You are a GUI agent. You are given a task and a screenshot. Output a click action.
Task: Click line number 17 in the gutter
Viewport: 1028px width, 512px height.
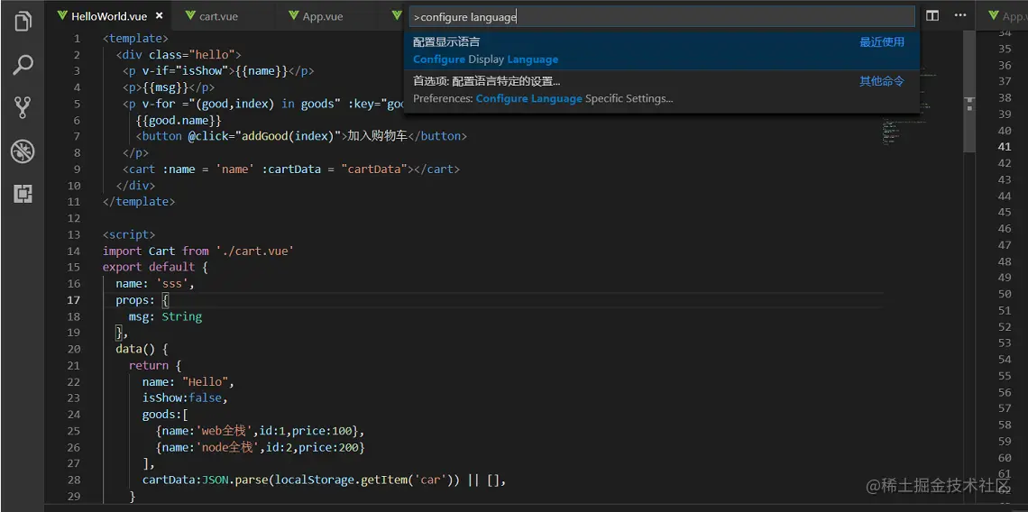click(74, 300)
